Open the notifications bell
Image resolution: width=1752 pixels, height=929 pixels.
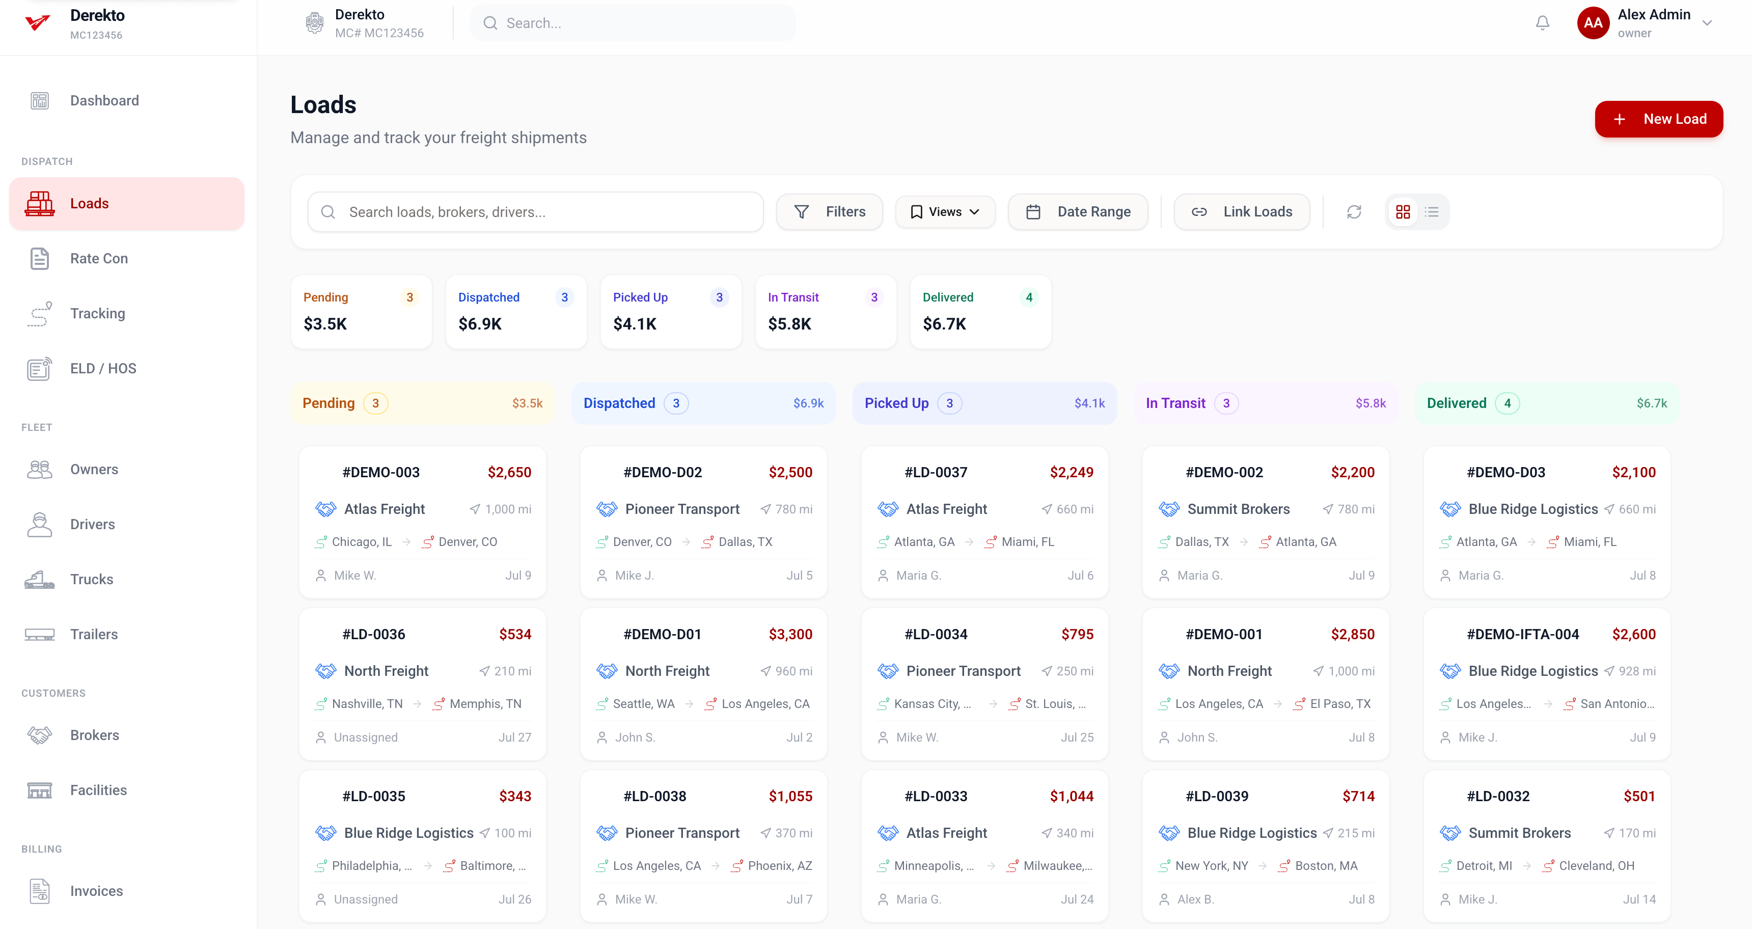tap(1543, 23)
